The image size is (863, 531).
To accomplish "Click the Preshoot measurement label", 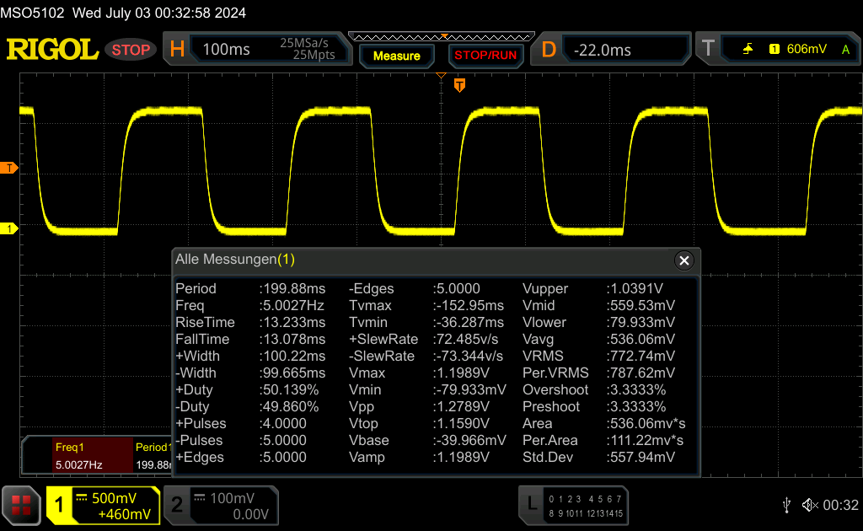I will [551, 406].
